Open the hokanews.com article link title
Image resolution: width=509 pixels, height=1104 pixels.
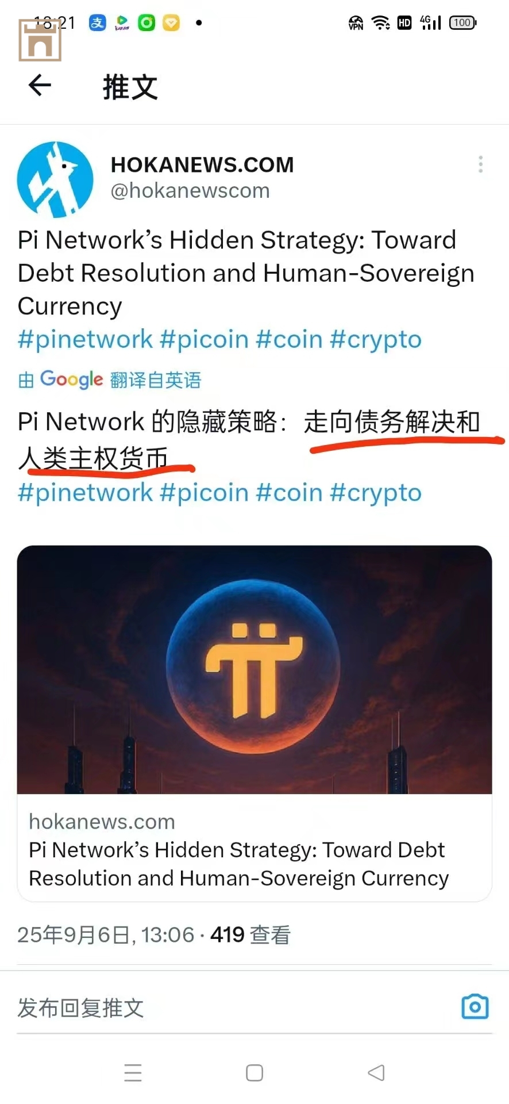[238, 864]
